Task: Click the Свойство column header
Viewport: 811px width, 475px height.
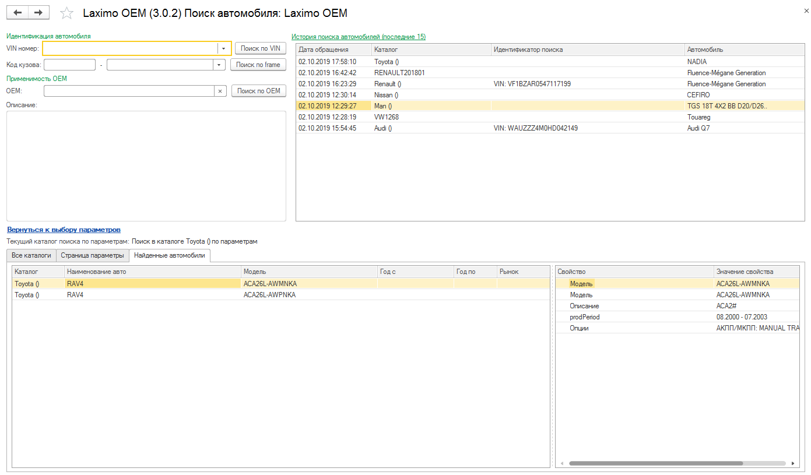Action: pyautogui.click(x=634, y=272)
